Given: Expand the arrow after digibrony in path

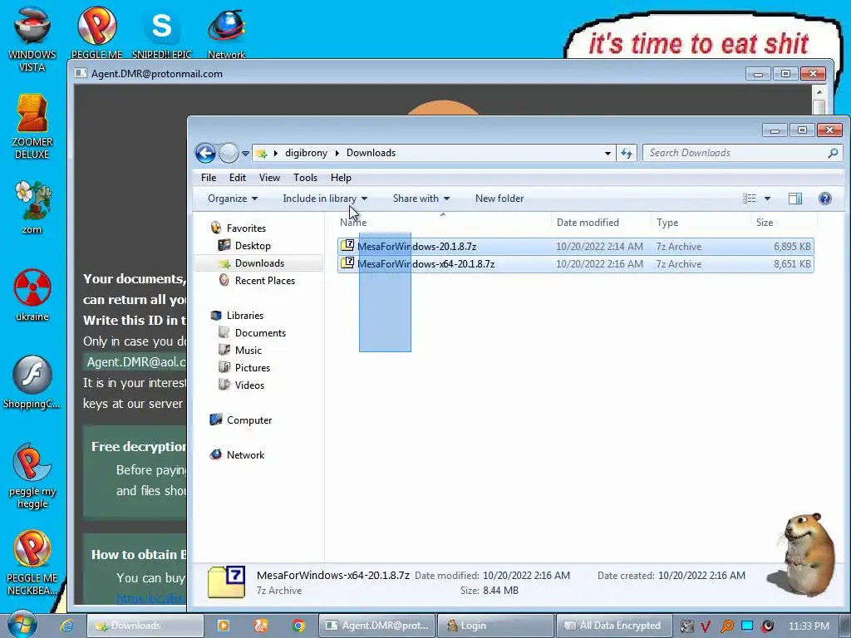Looking at the screenshot, I should (337, 153).
